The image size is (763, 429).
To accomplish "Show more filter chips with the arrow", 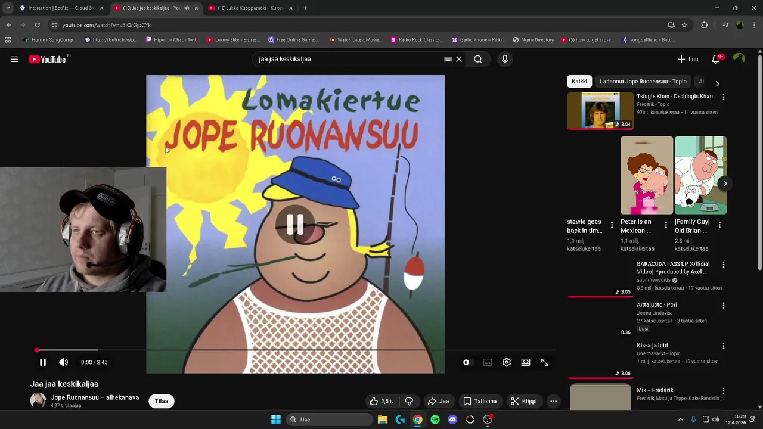I will tap(717, 83).
